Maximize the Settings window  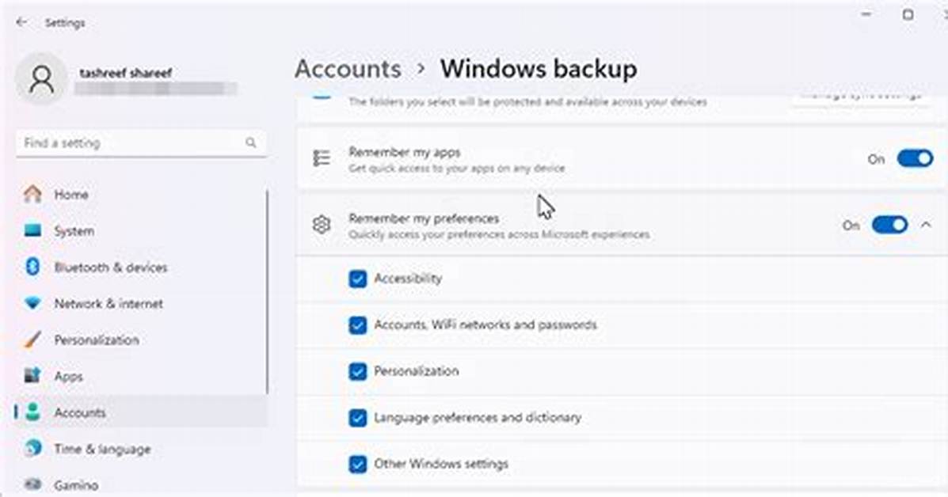[x=908, y=14]
